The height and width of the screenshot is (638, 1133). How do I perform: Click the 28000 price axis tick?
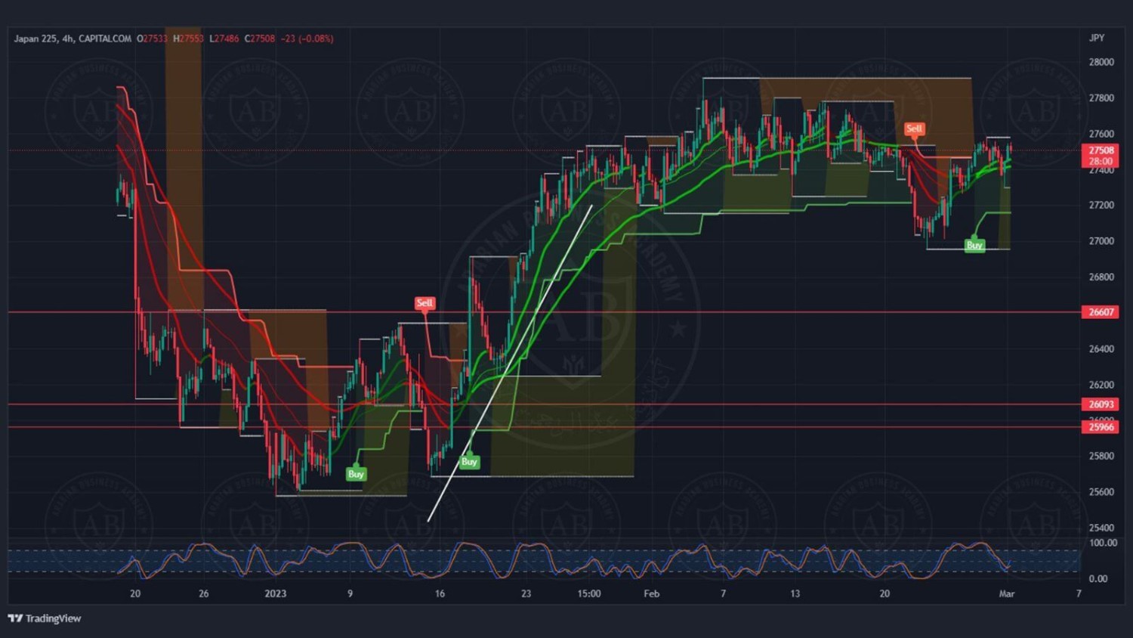pyautogui.click(x=1101, y=62)
